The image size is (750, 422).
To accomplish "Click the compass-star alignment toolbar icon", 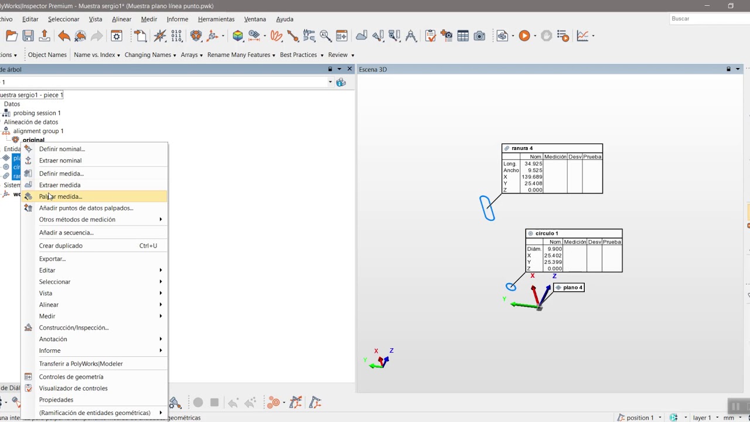I will pyautogui.click(x=159, y=36).
